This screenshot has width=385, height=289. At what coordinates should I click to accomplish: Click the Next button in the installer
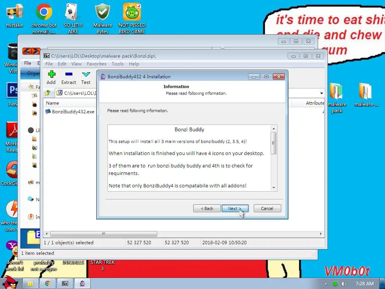[235, 208]
